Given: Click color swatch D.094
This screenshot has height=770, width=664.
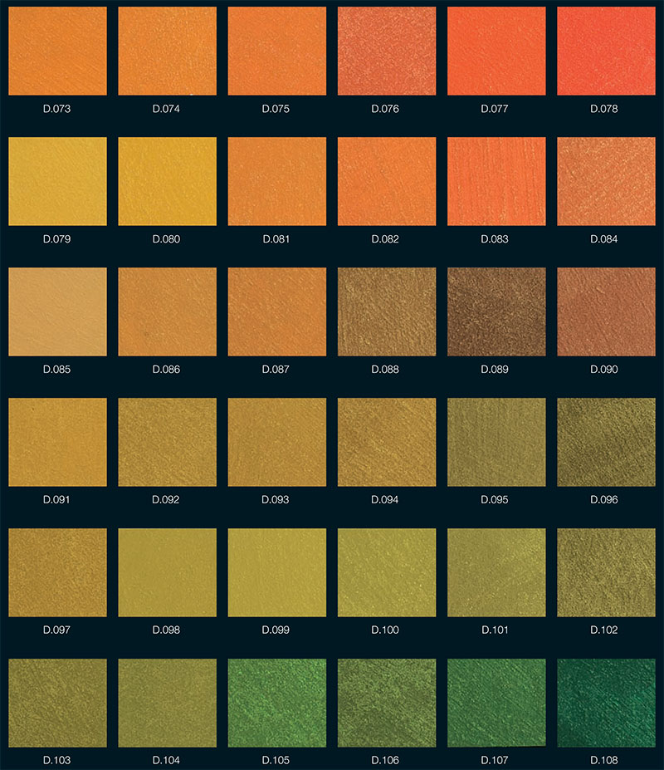Looking at the screenshot, I should 387,442.
